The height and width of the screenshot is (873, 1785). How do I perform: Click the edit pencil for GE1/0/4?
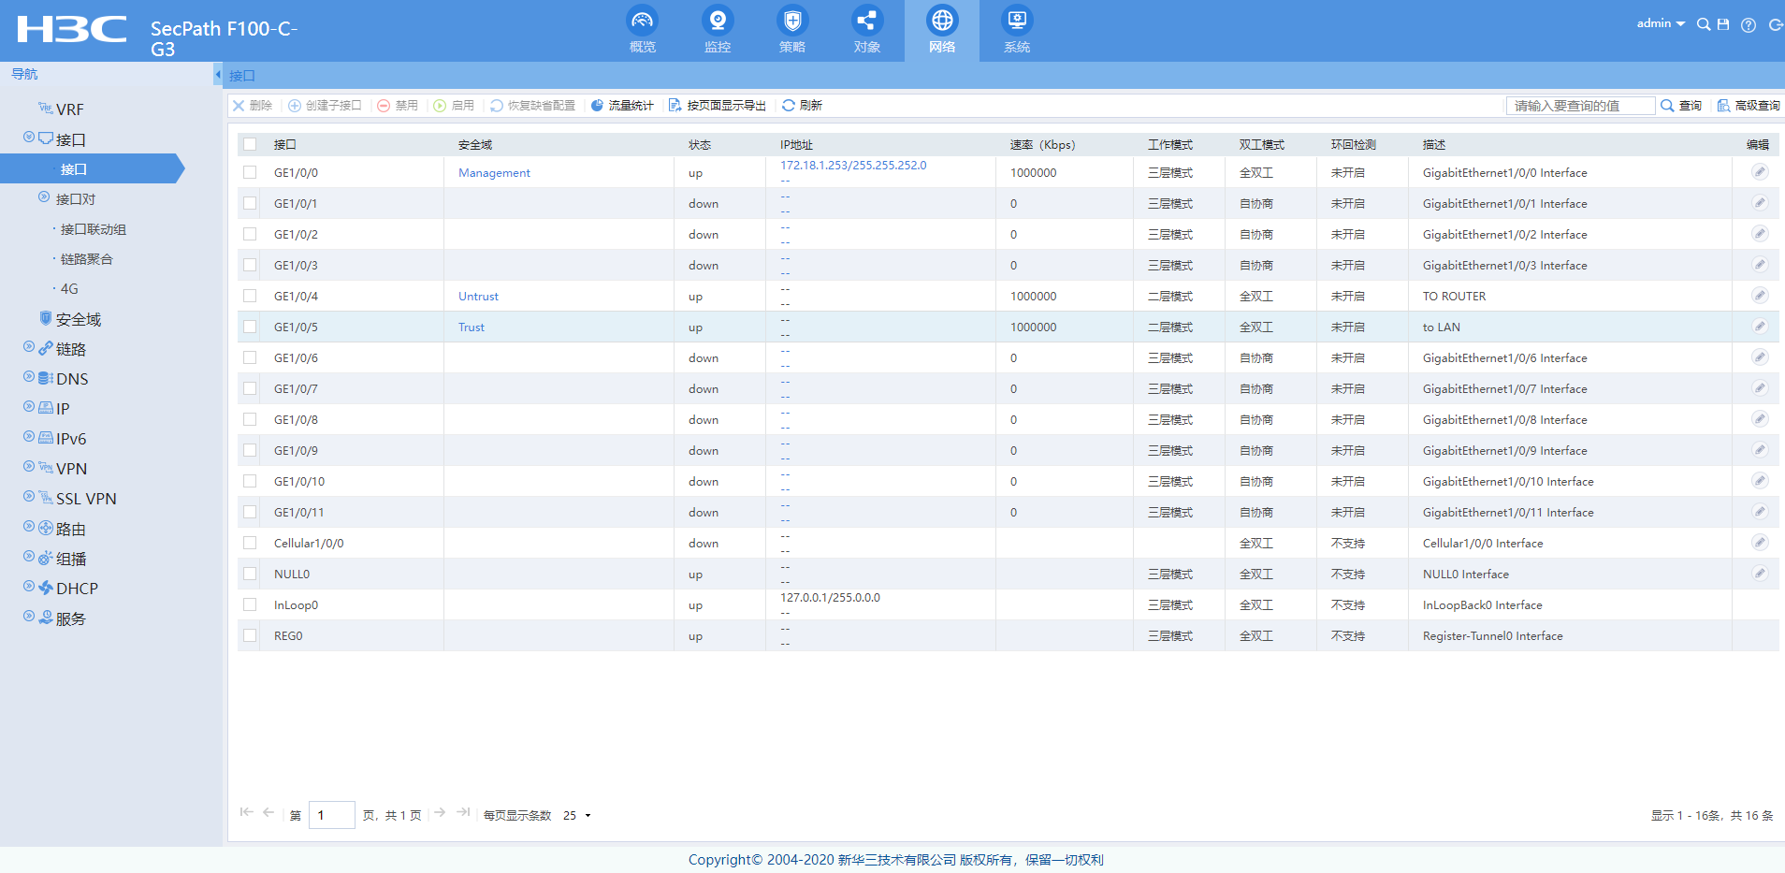(x=1759, y=296)
